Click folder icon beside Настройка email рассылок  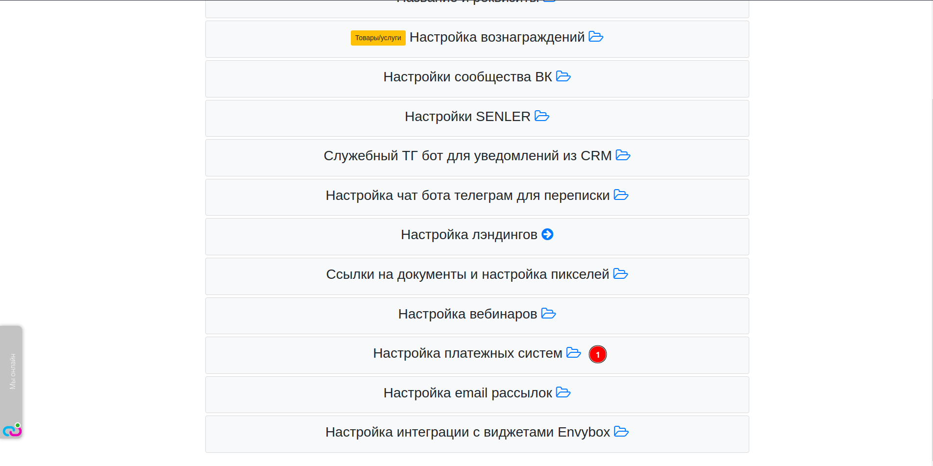563,392
